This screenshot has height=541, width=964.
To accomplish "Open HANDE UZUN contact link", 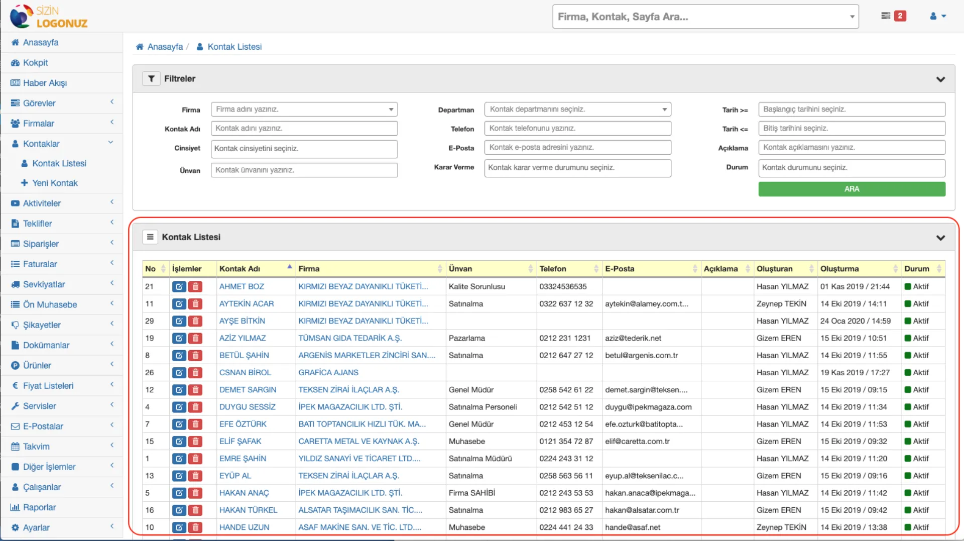I will pyautogui.click(x=244, y=527).
